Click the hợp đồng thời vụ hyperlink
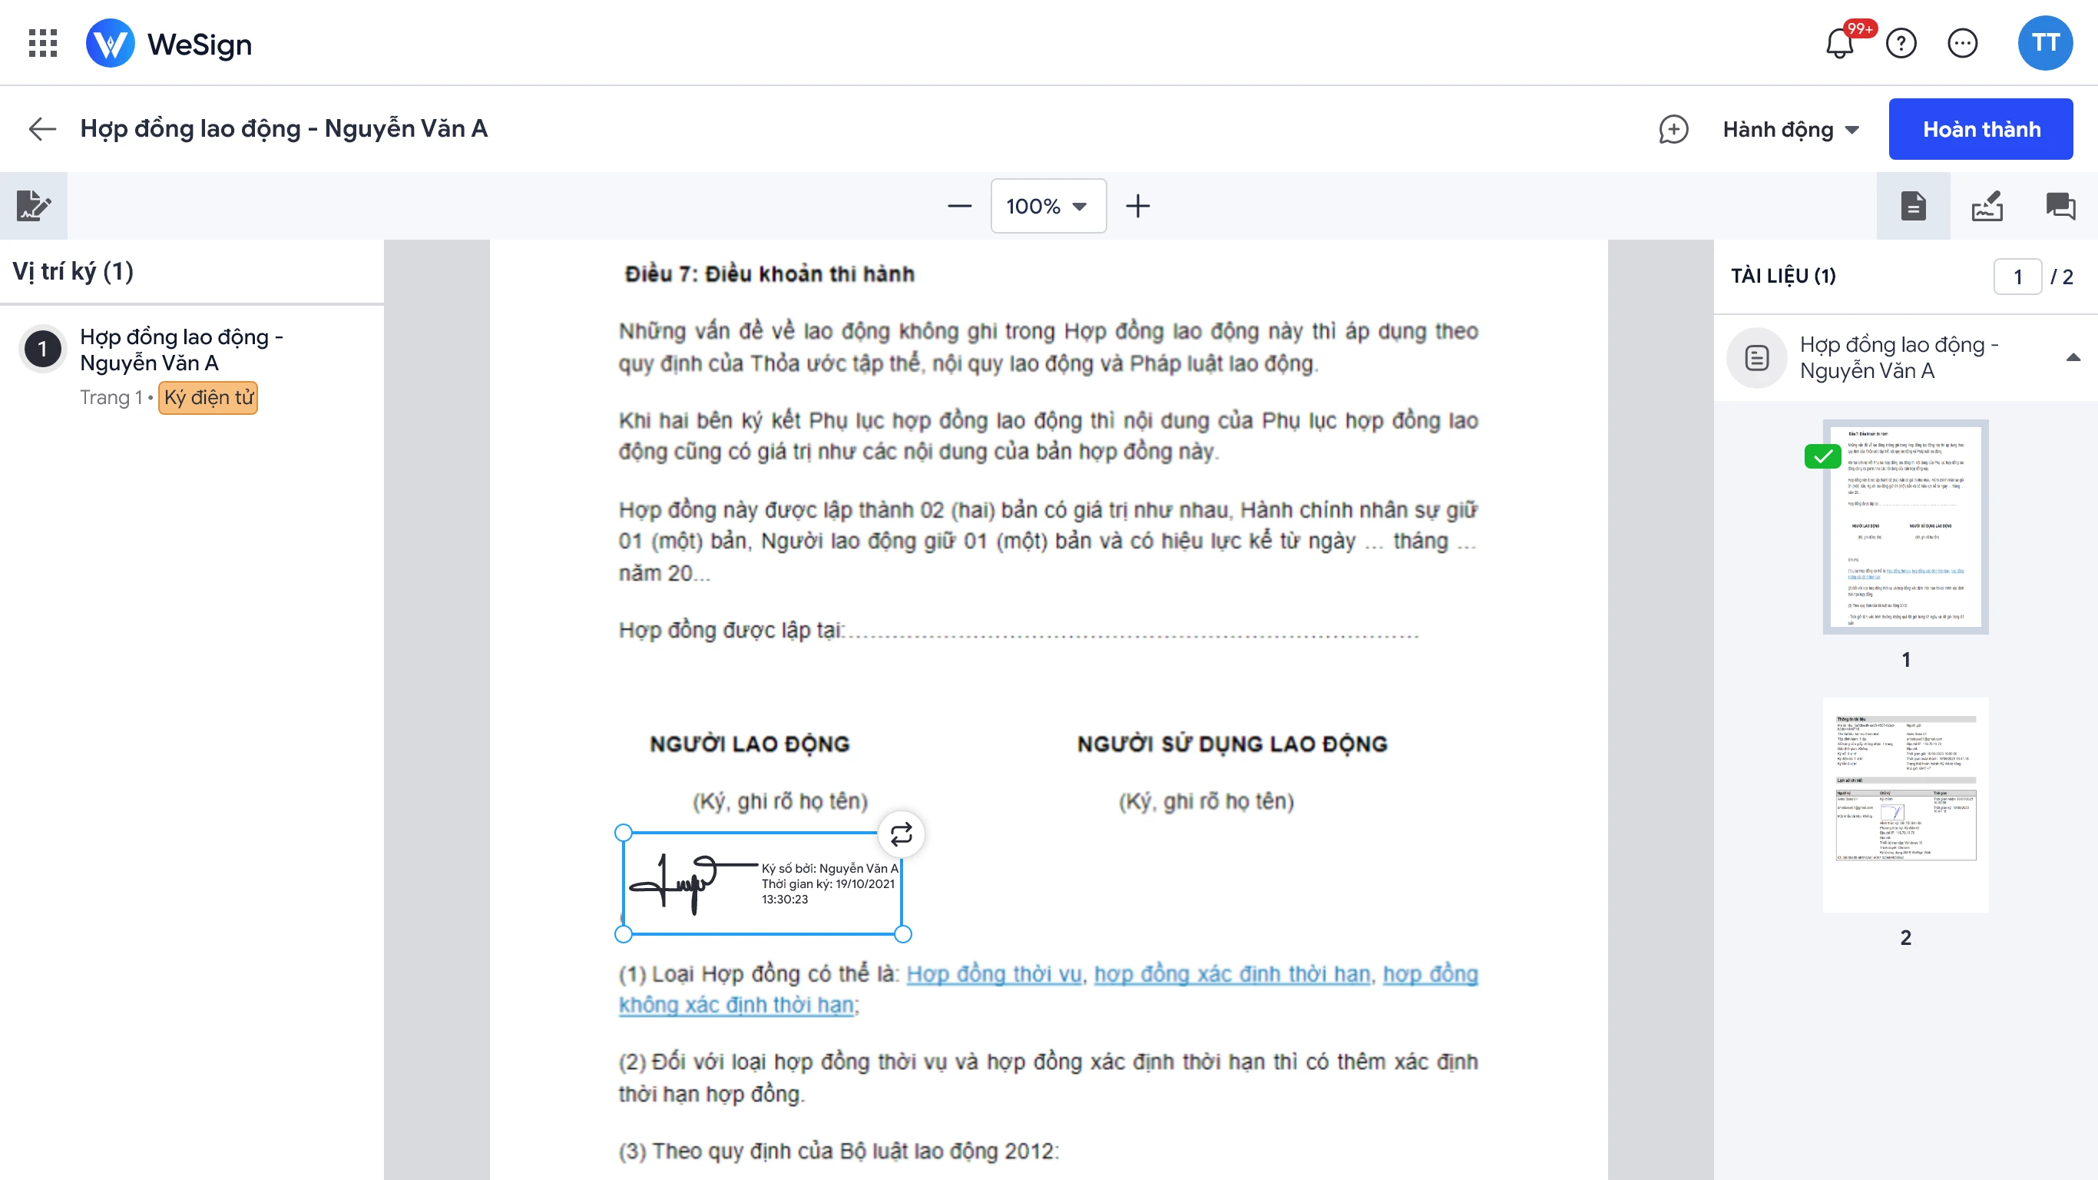Viewport: 2098px width, 1180px height. click(x=996, y=973)
